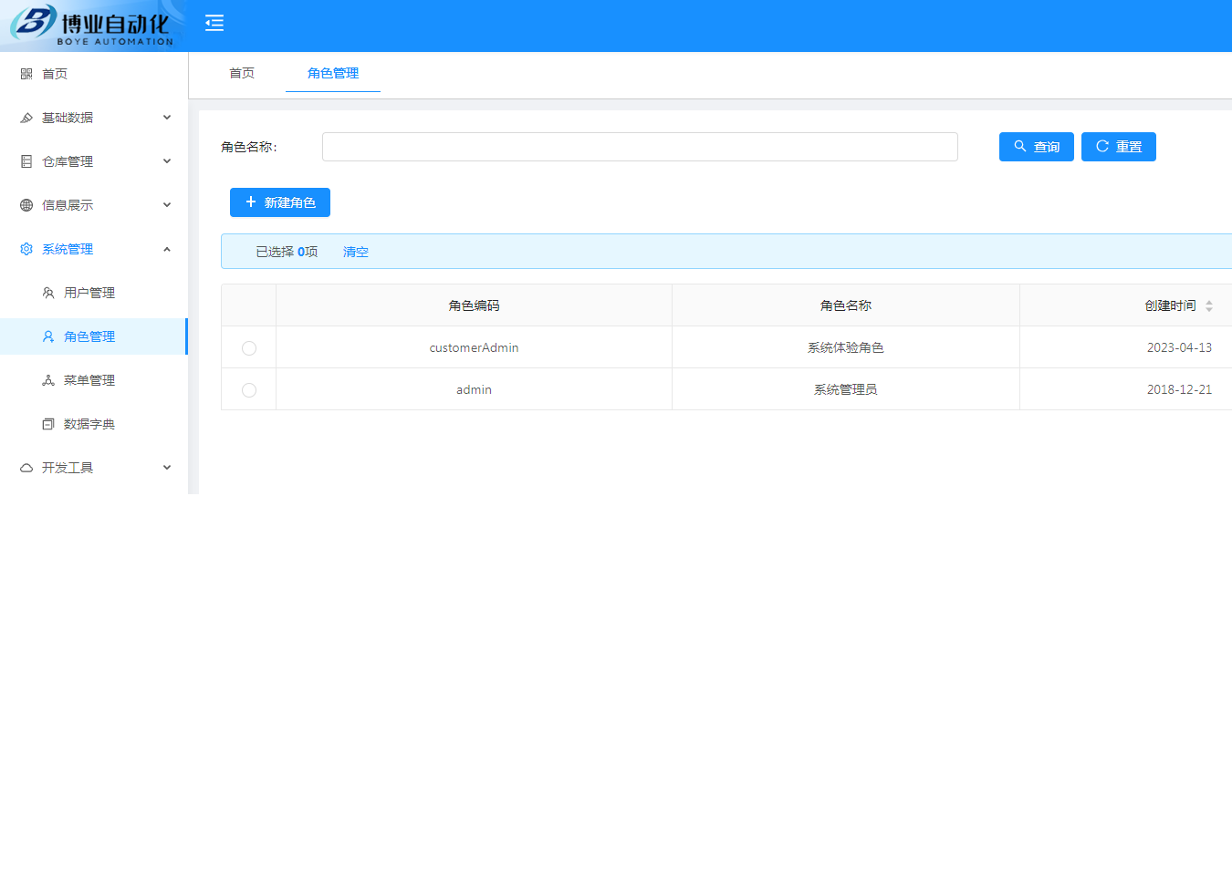Screen dimensions: 1232x889
Task: Click the role management person icon
Action: click(x=48, y=336)
